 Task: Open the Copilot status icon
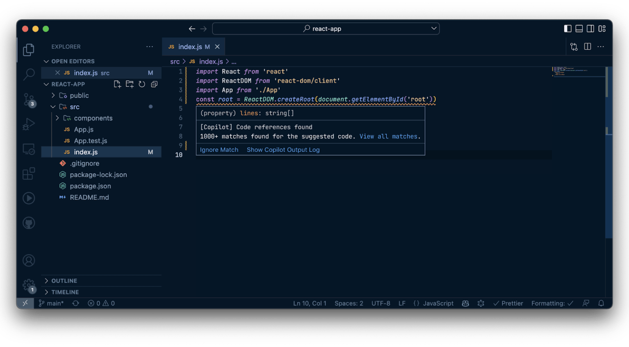[465, 304]
